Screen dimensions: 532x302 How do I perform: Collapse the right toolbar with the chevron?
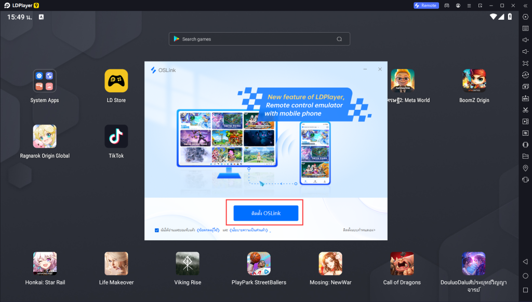pos(525,5)
